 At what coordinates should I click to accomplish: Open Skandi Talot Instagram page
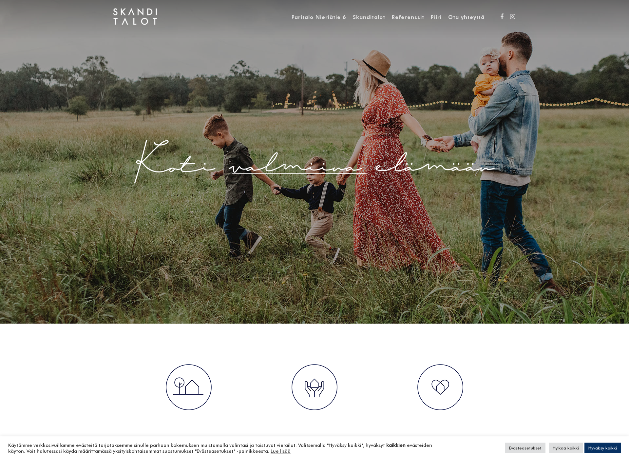(x=513, y=17)
